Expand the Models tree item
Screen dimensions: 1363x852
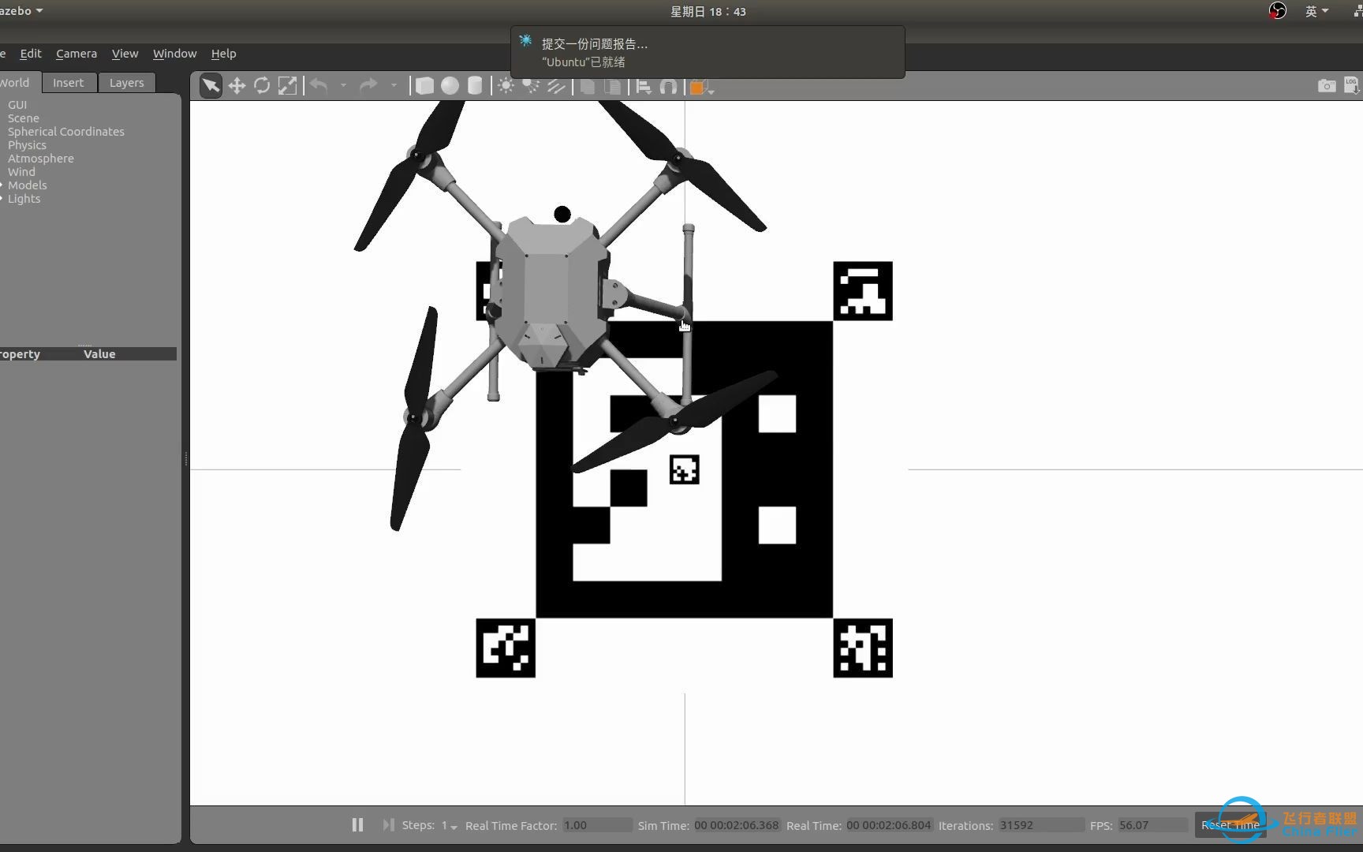tap(2, 185)
